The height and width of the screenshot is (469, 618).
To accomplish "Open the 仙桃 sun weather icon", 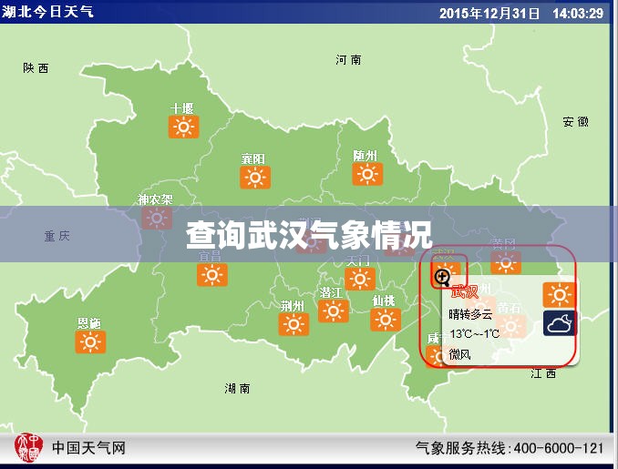I will point(386,319).
